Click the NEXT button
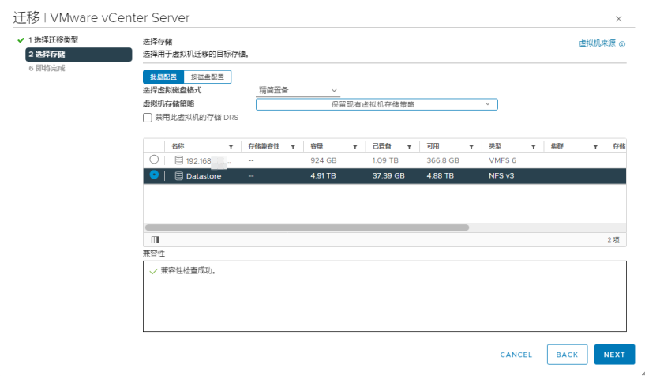Viewport: 645px width, 376px height. [x=614, y=355]
